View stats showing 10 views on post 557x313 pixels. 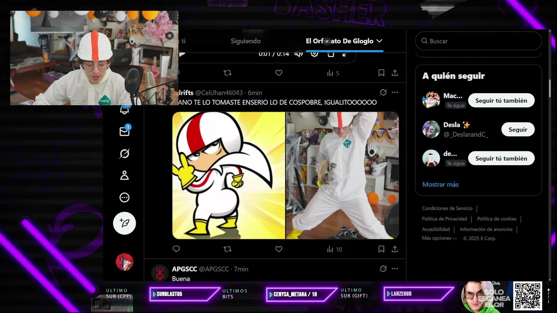click(334, 249)
